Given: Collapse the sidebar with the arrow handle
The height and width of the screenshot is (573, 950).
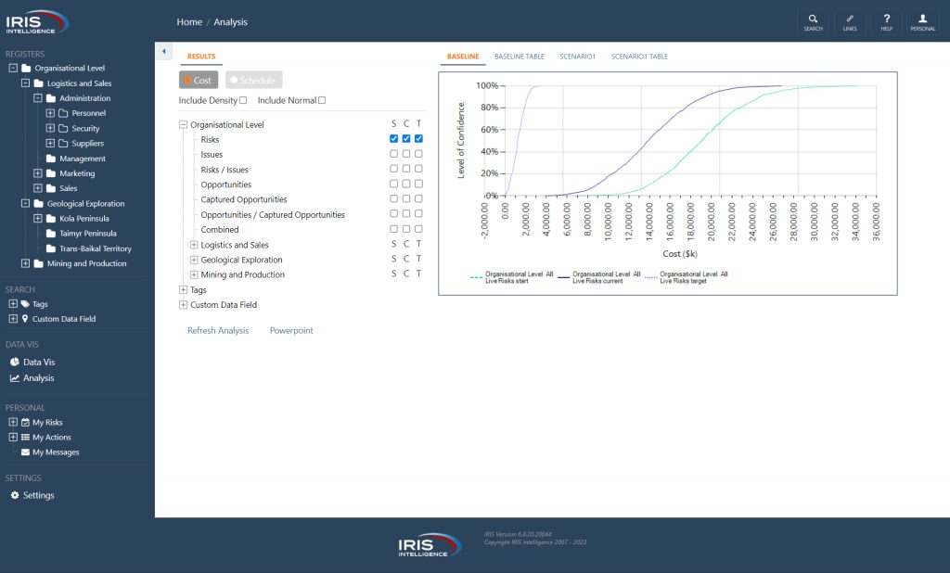Looking at the screenshot, I should [x=162, y=51].
